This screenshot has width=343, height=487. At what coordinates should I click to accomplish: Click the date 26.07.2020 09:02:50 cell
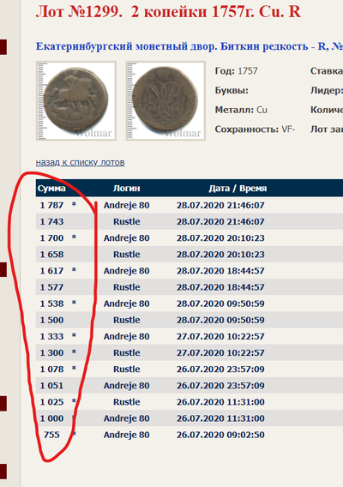tap(220, 435)
